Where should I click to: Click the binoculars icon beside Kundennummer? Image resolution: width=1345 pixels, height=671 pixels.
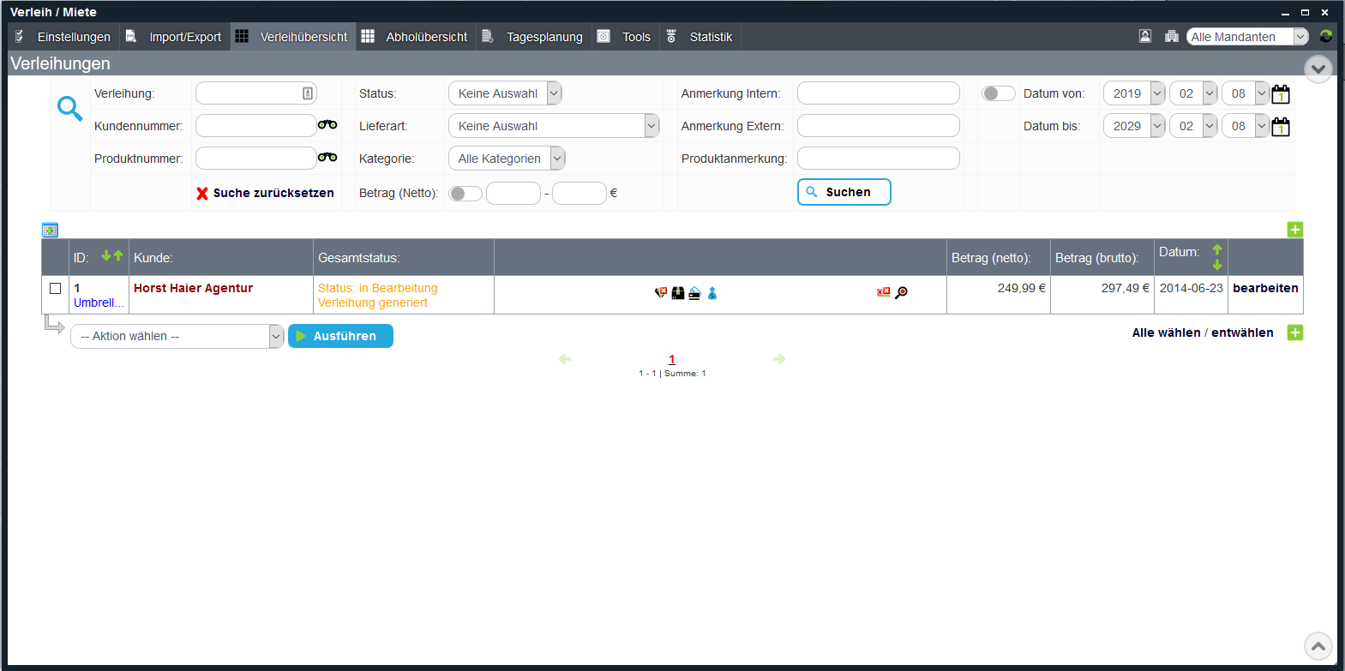(327, 125)
